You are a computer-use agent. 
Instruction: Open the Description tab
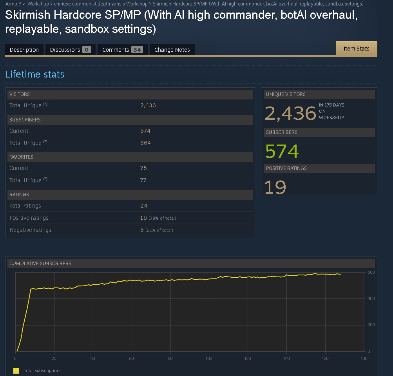24,50
